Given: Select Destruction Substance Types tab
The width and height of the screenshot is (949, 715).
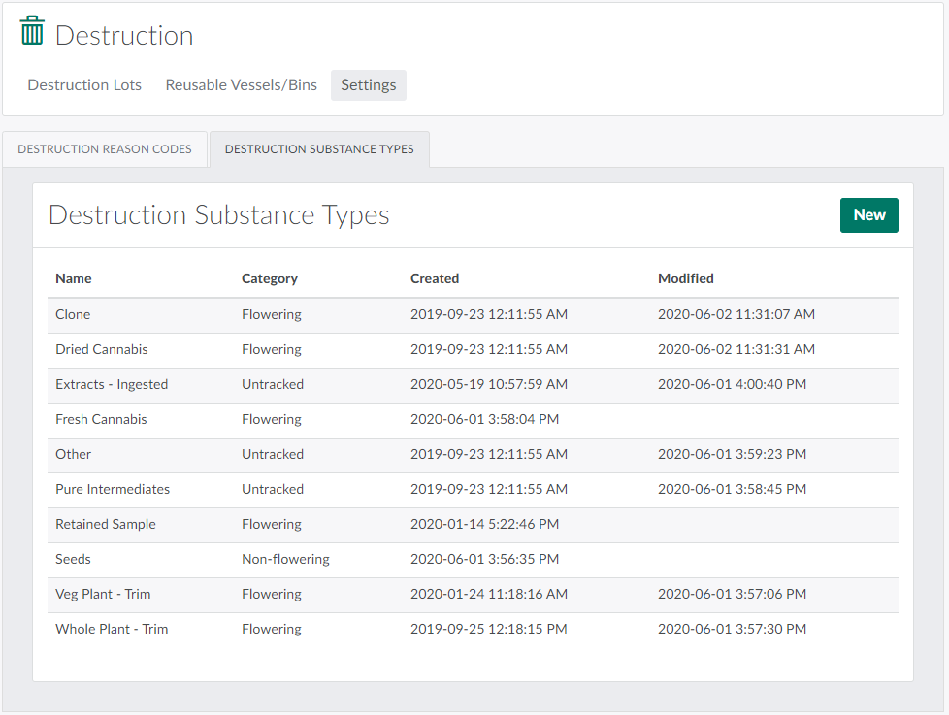Looking at the screenshot, I should click(319, 149).
